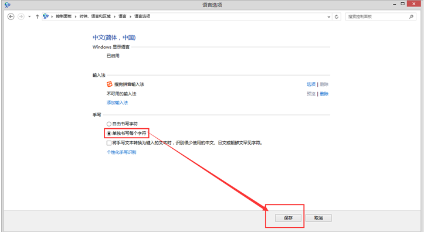424x232 pixels.
Task: Click the Sogou input method icon
Action: tap(109, 84)
